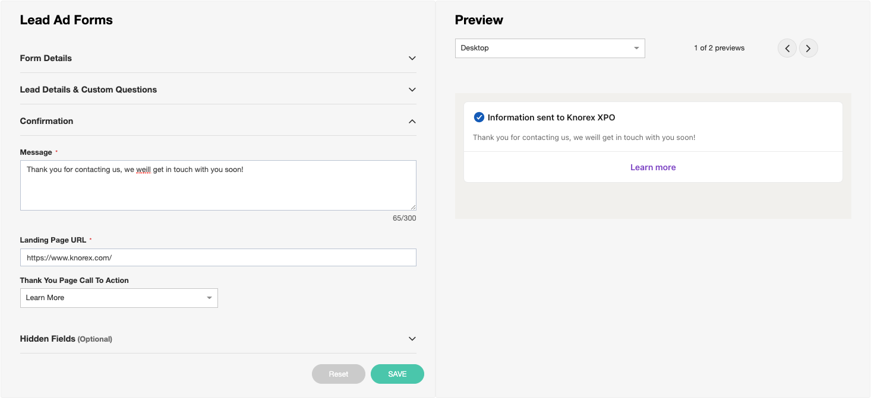The height and width of the screenshot is (398, 871).
Task: Expand the Hidden Fields chevron arrow
Action: click(x=412, y=339)
